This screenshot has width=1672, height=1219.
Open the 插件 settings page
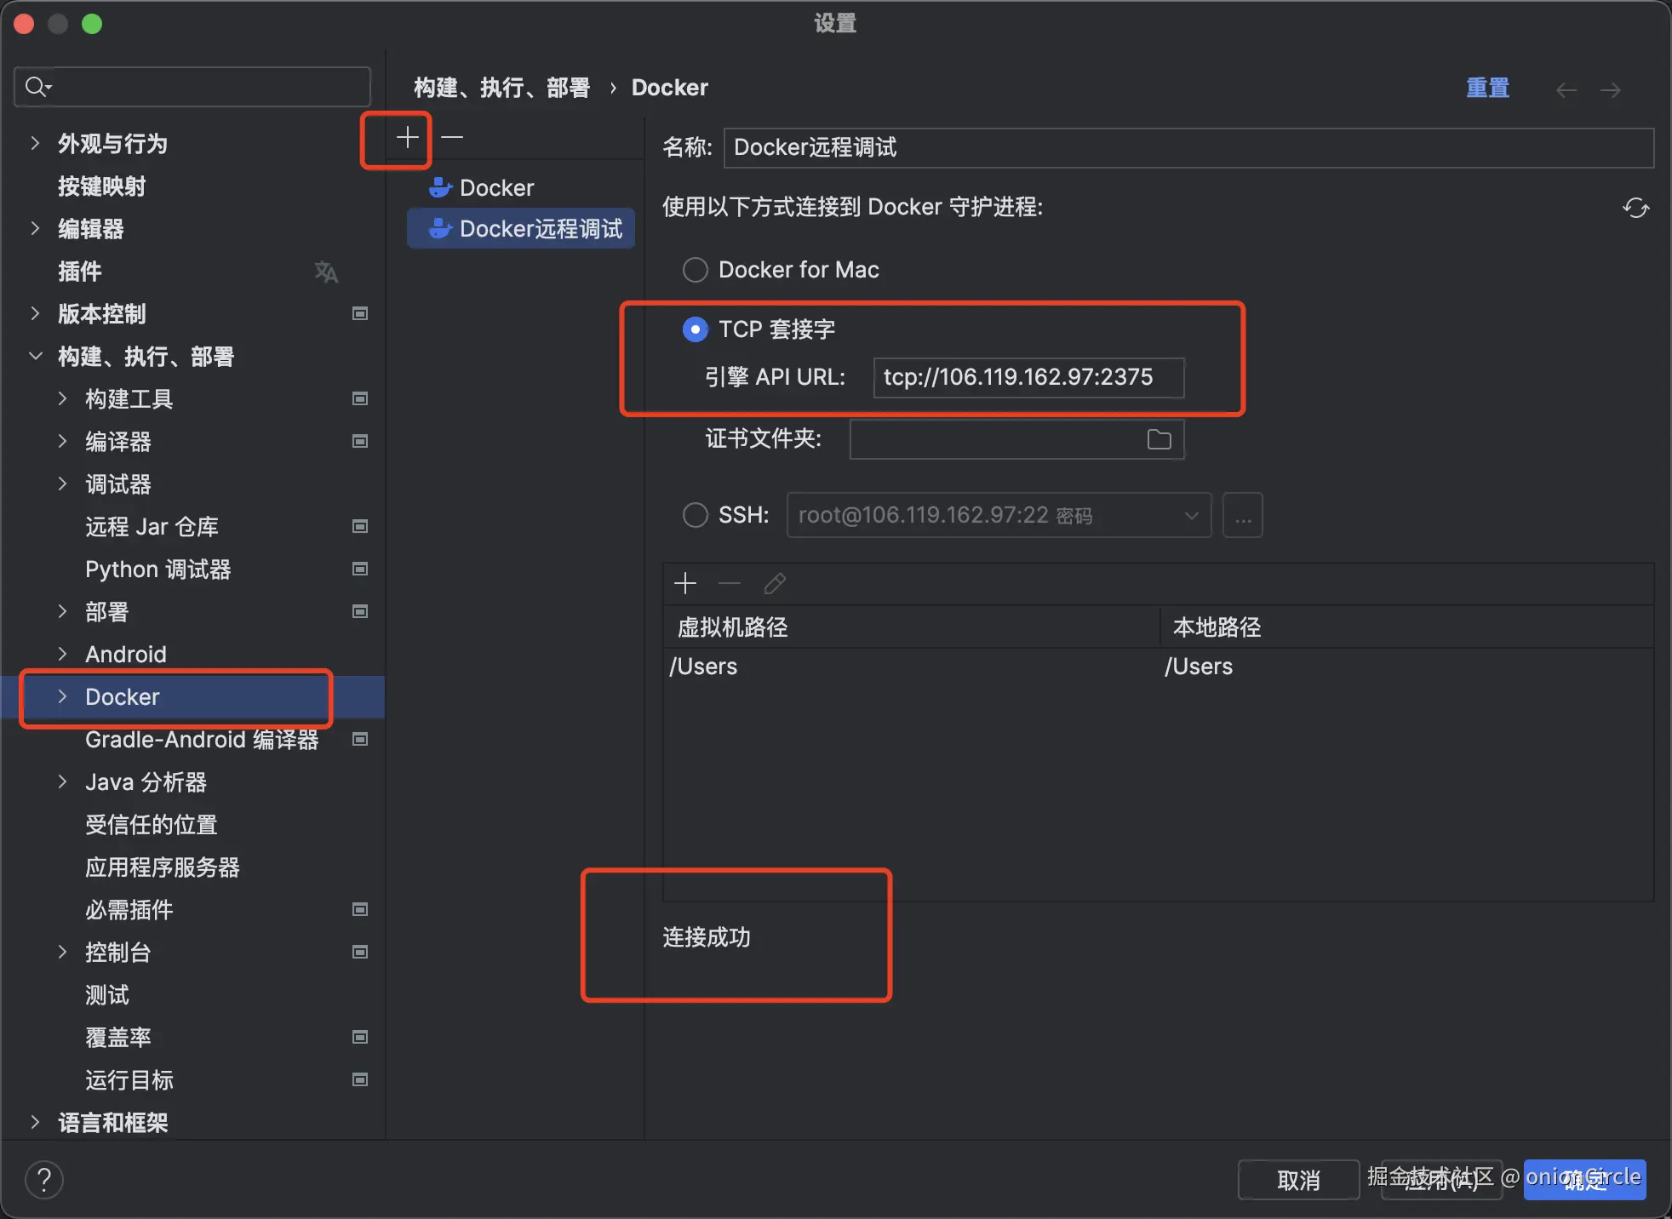pos(80,272)
